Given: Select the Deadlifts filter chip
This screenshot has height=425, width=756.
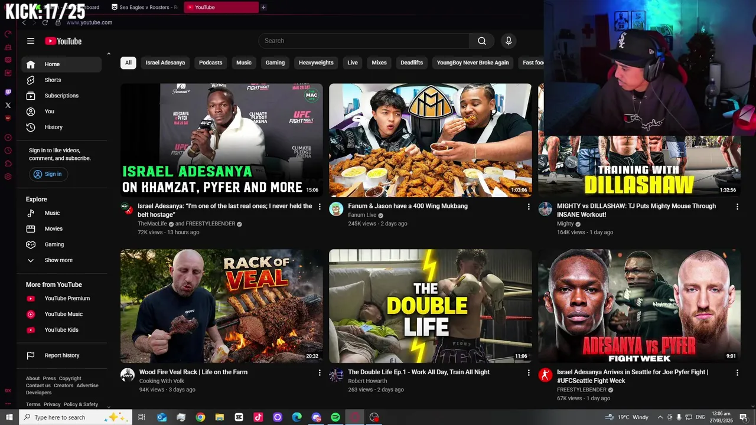Looking at the screenshot, I should (x=412, y=63).
